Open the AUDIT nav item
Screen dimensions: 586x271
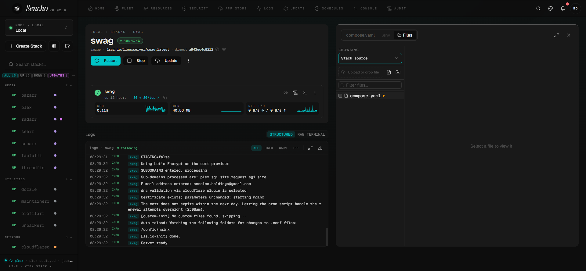396,9
